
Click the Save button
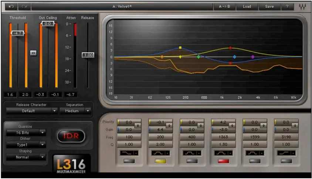coord(269,7)
